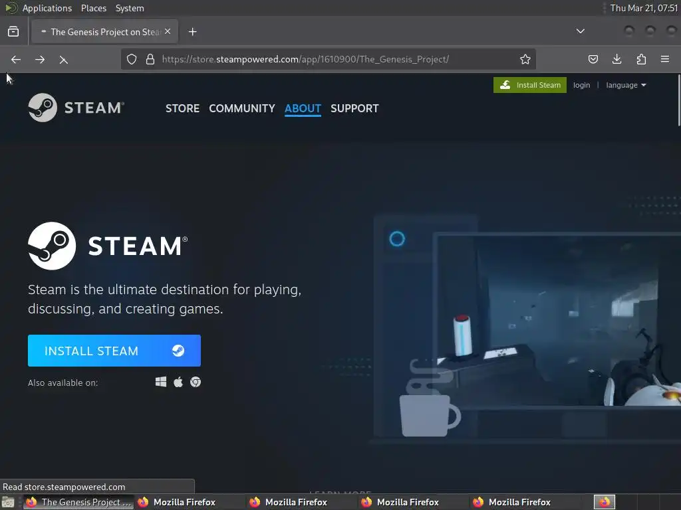Screen dimensions: 681x510
Task: Click the page vertical scrollbar
Action: (679, 100)
